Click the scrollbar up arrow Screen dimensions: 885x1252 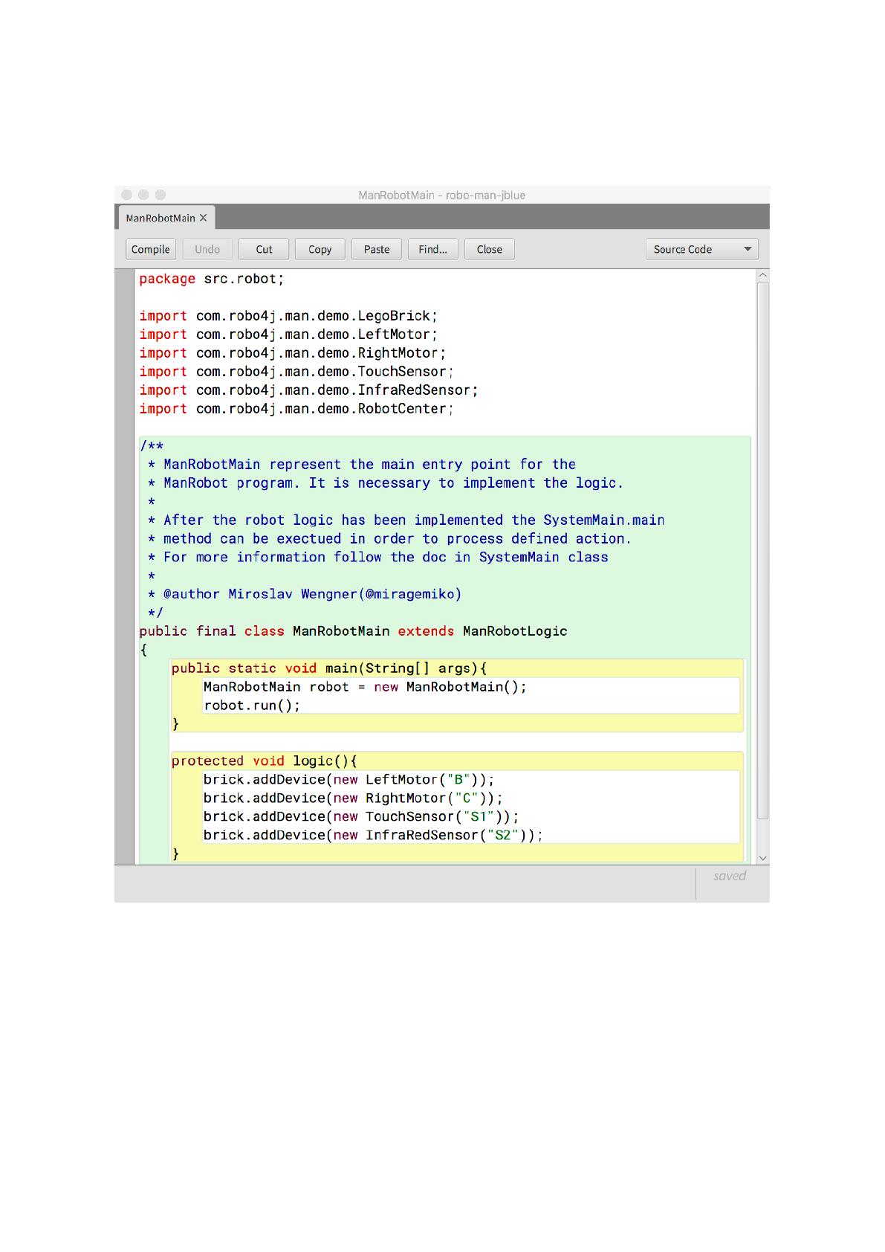tap(762, 275)
